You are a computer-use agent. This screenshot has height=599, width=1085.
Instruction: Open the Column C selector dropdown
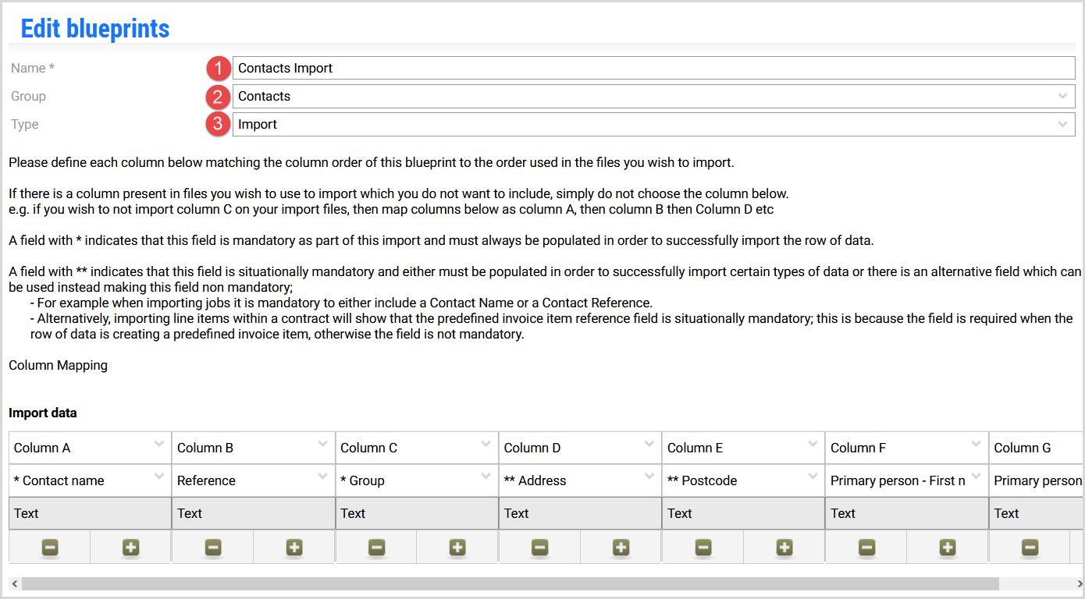pos(417,448)
